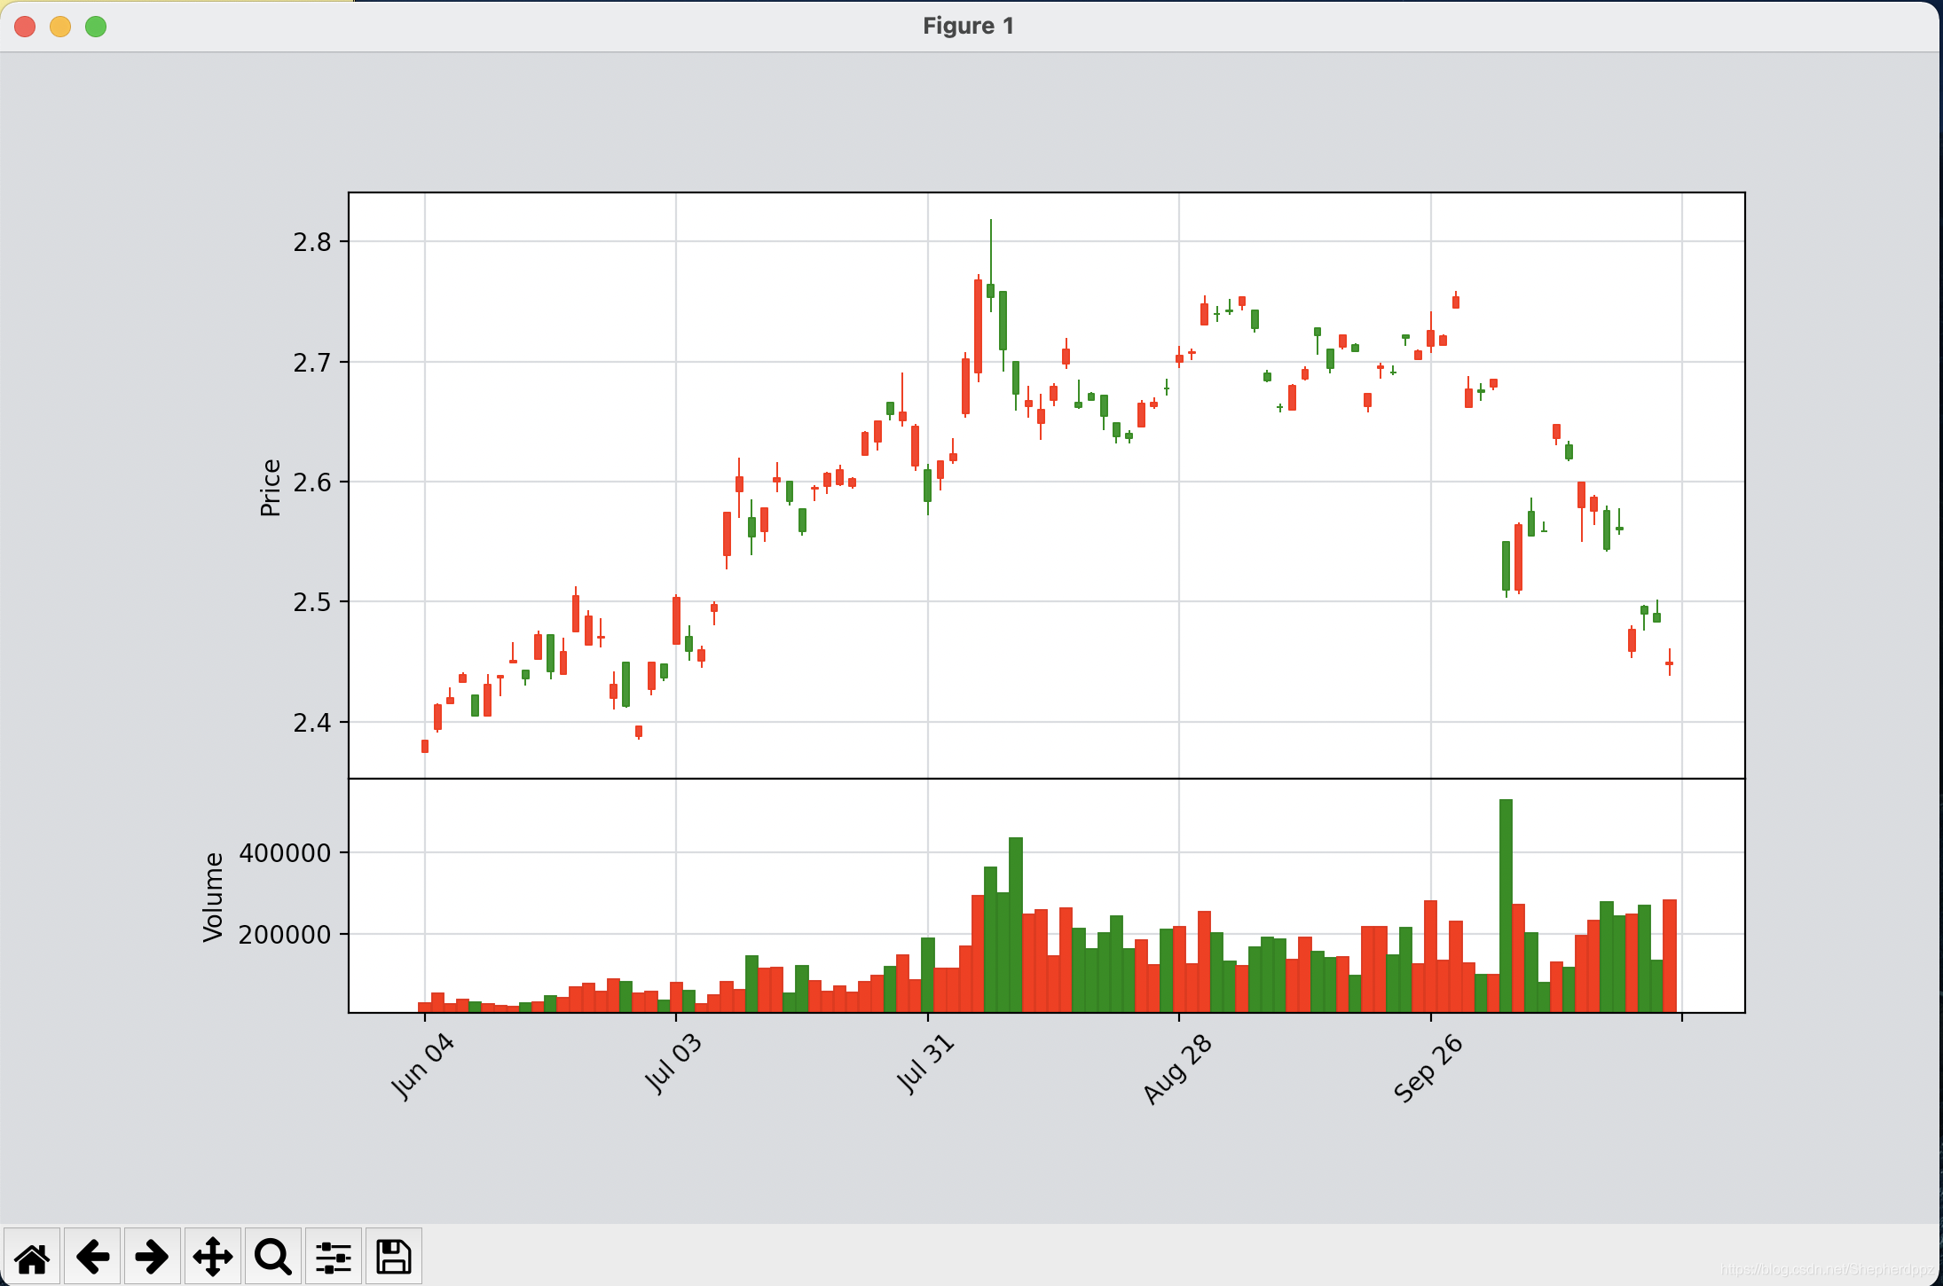Image resolution: width=1943 pixels, height=1286 pixels.
Task: Activate the Pan axes tool
Action: 213,1257
